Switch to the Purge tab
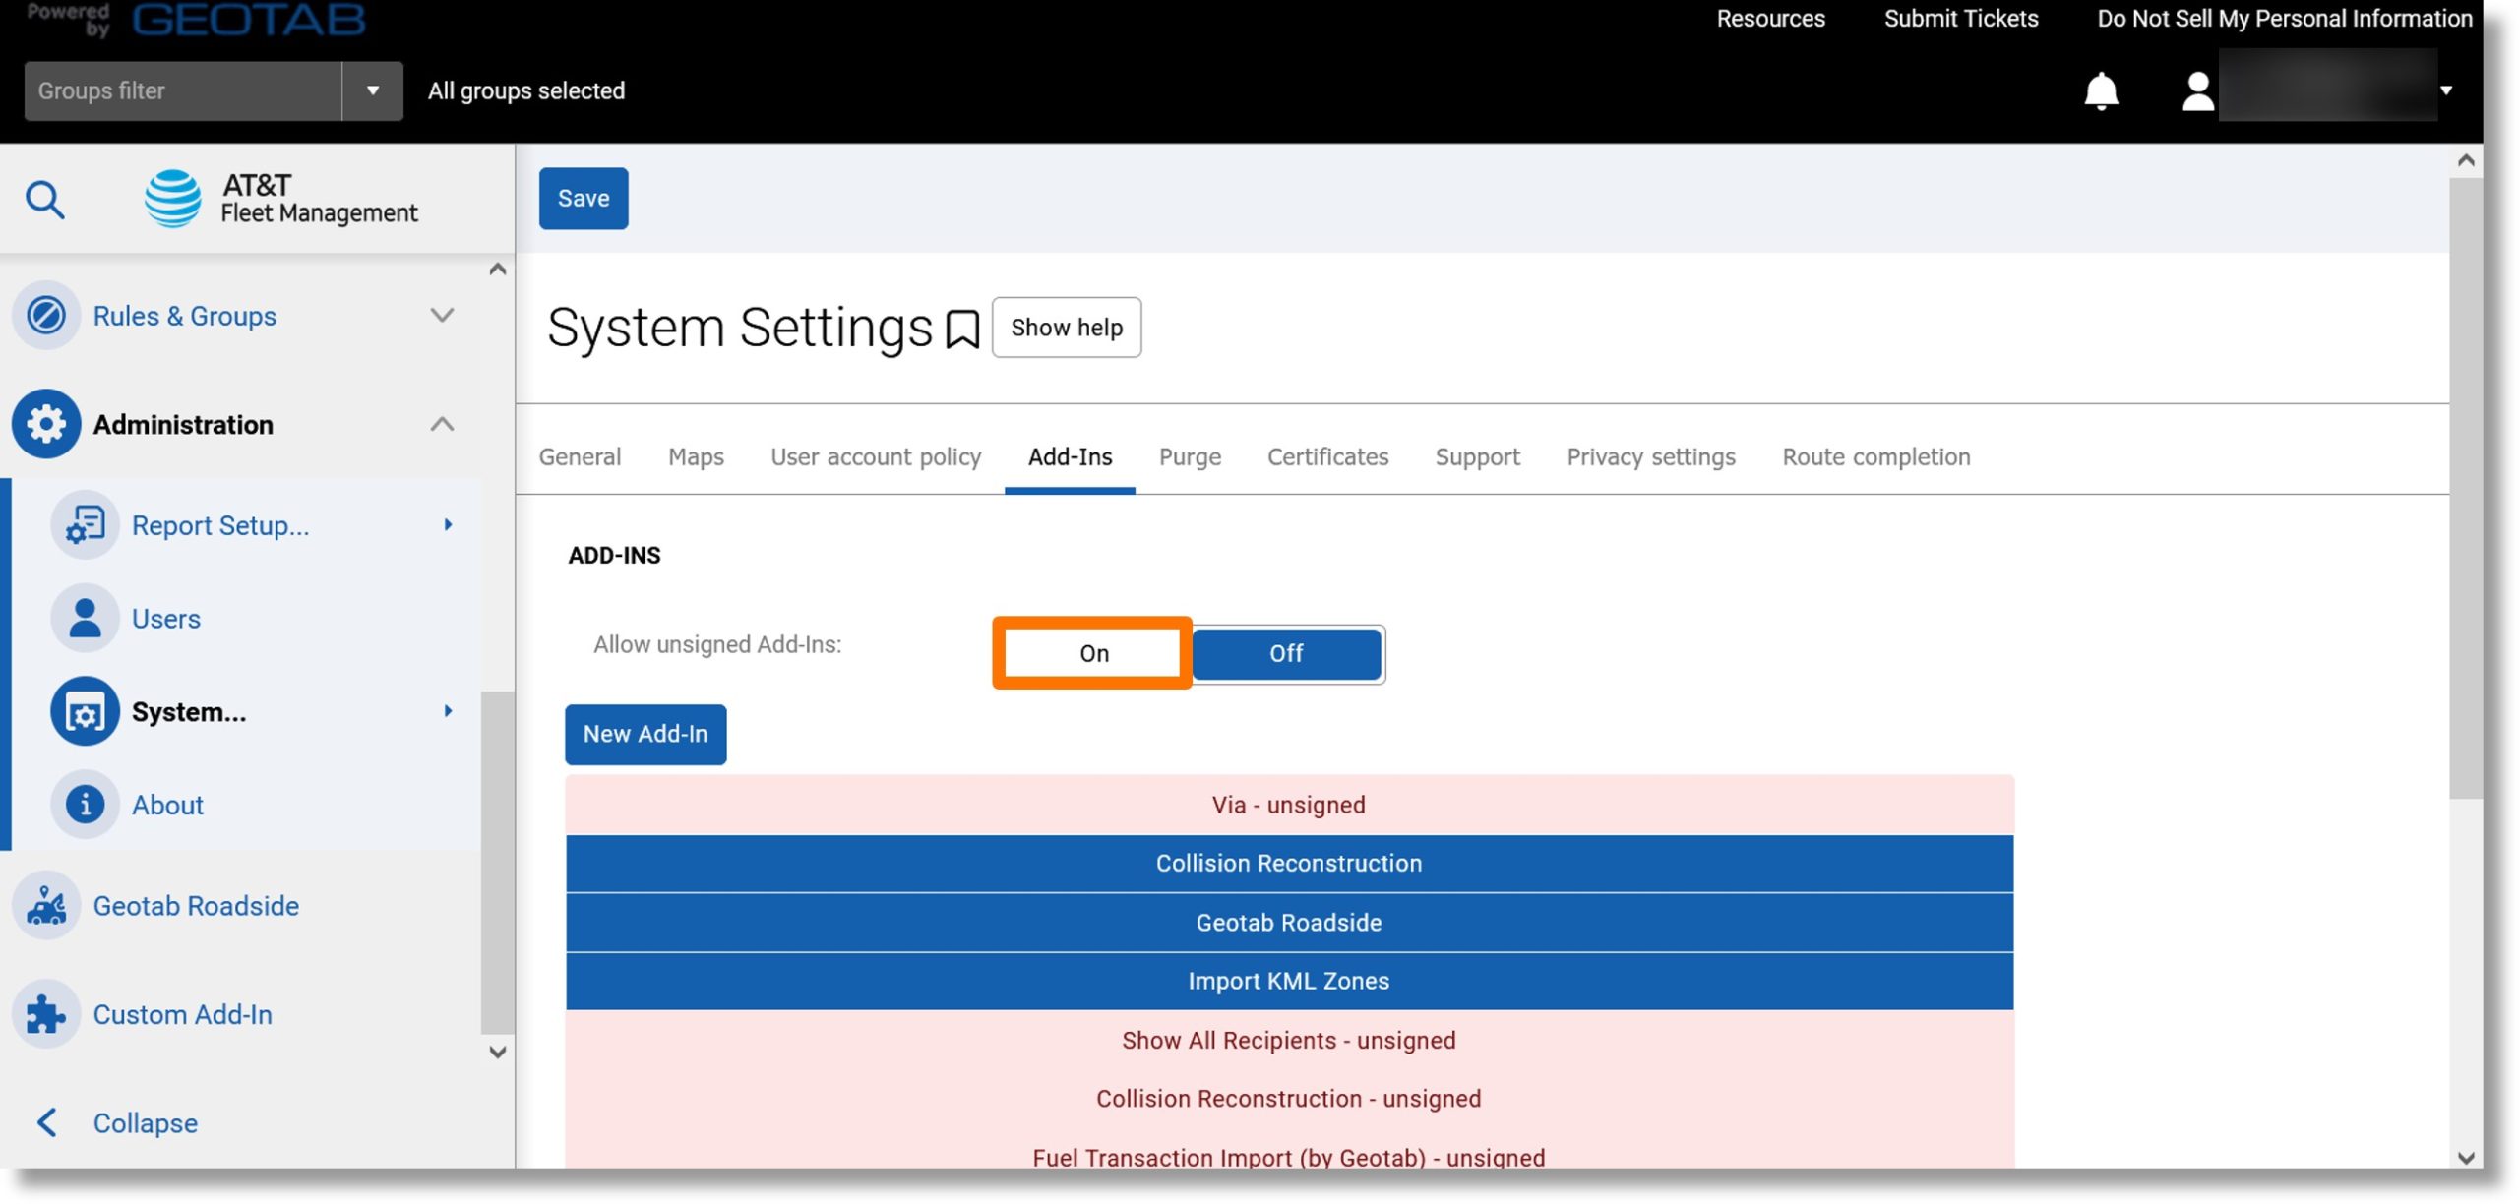 pyautogui.click(x=1190, y=457)
